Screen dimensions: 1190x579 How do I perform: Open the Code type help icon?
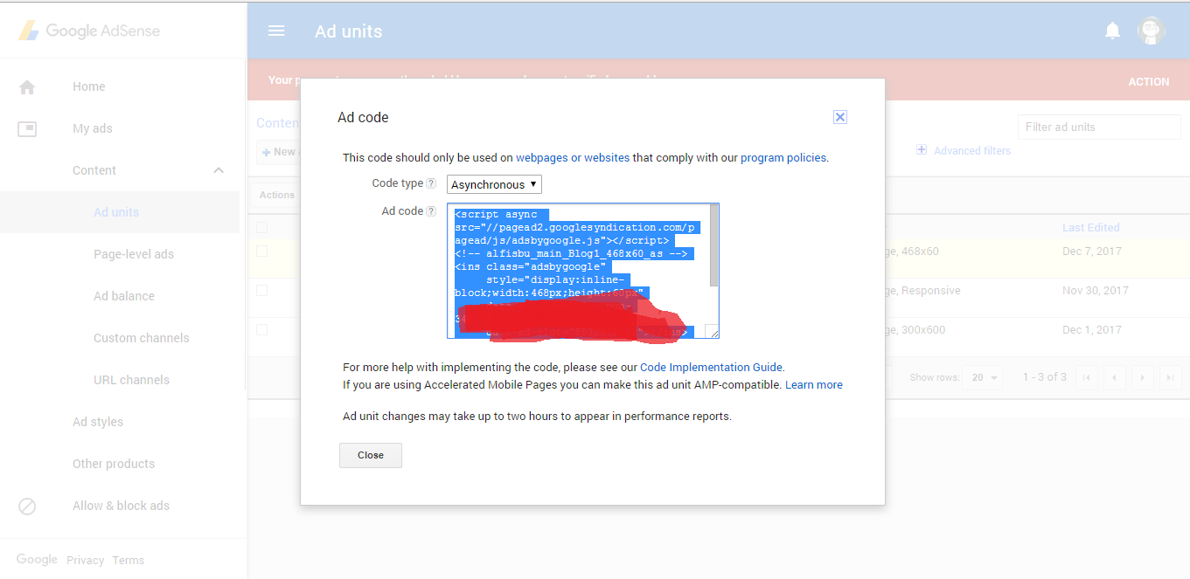click(x=431, y=183)
